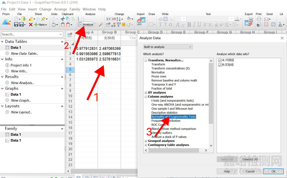
Task: Open the Window menu
Action: click(x=89, y=9)
